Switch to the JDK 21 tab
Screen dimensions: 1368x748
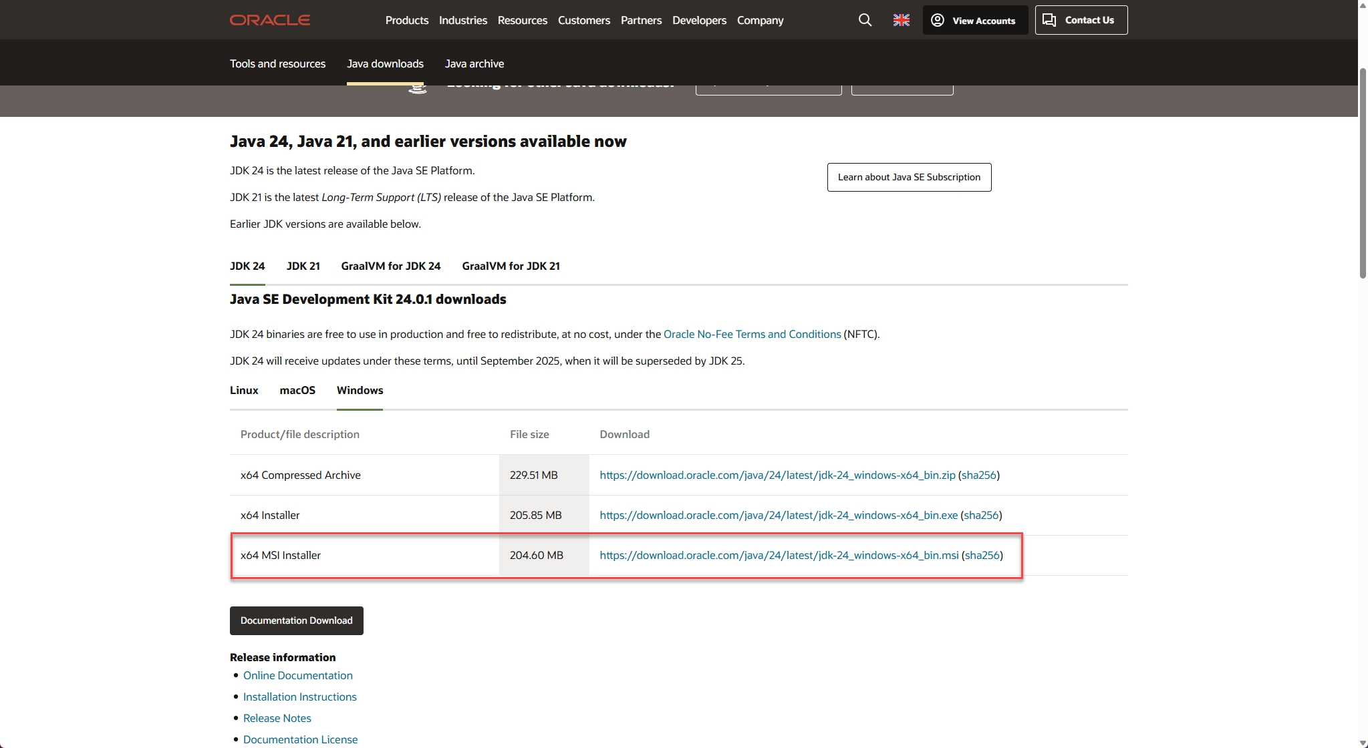303,266
